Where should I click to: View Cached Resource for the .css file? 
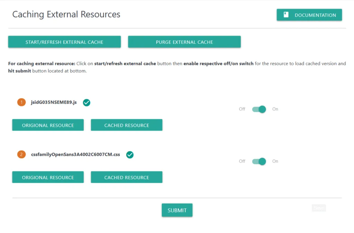(x=127, y=177)
